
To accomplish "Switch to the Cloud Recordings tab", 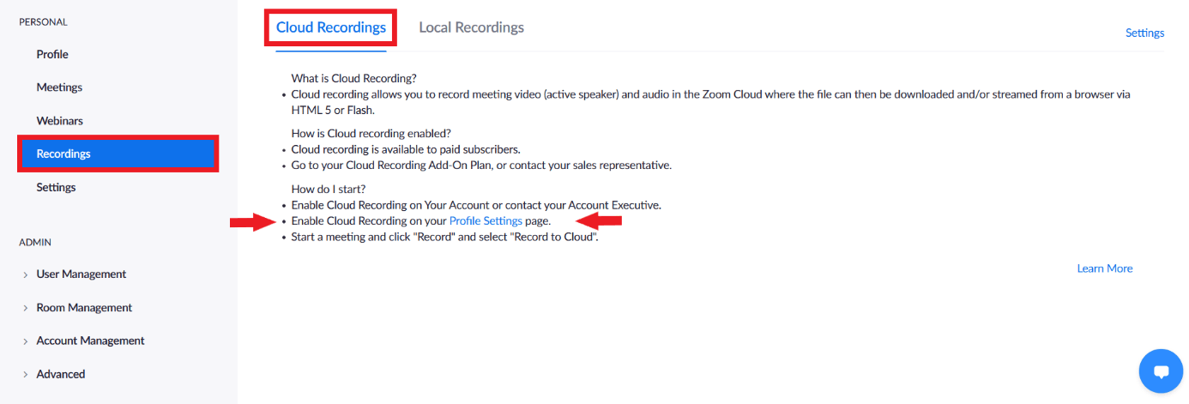I will (331, 27).
